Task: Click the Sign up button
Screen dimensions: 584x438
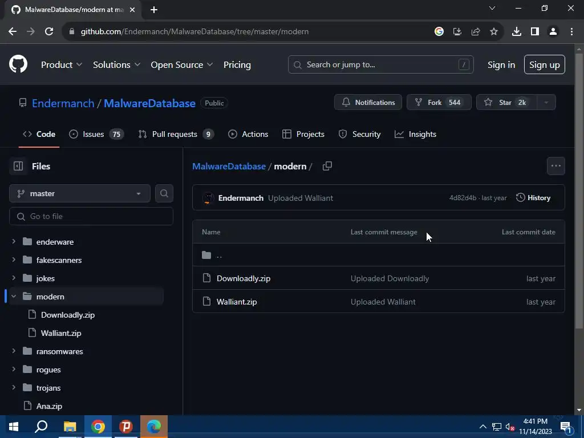Action: (x=545, y=65)
